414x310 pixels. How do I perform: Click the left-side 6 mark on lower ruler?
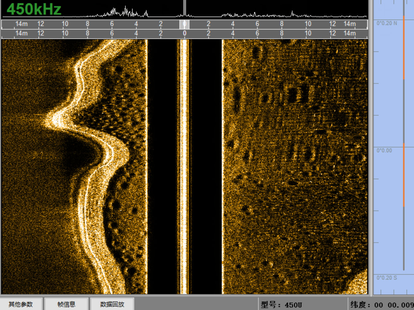coord(112,33)
